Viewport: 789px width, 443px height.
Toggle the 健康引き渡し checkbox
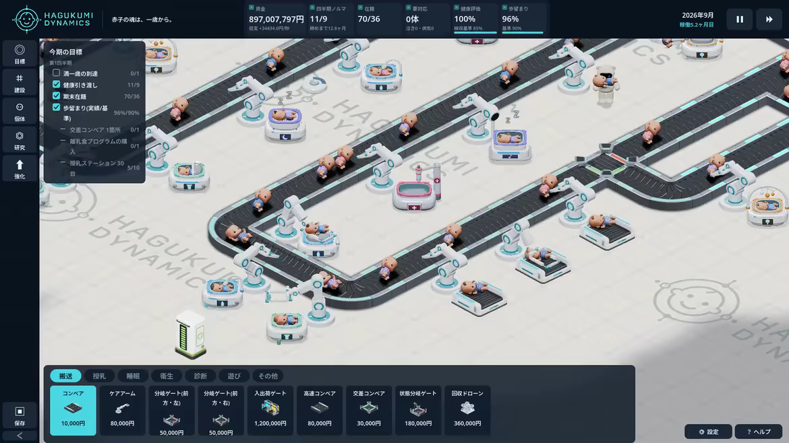pyautogui.click(x=57, y=84)
